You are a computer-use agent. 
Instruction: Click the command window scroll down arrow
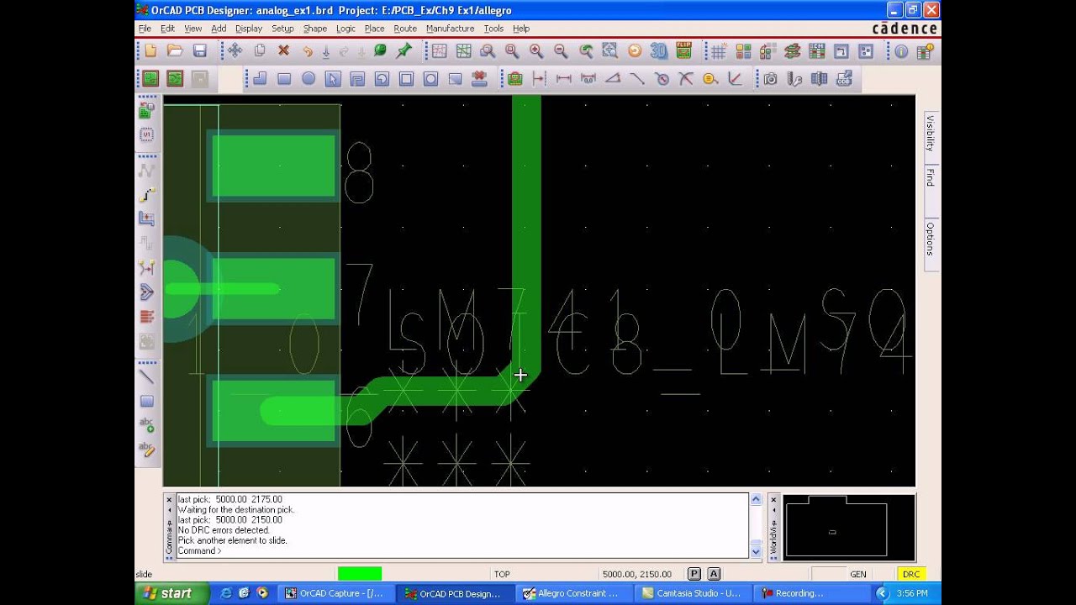tap(756, 552)
